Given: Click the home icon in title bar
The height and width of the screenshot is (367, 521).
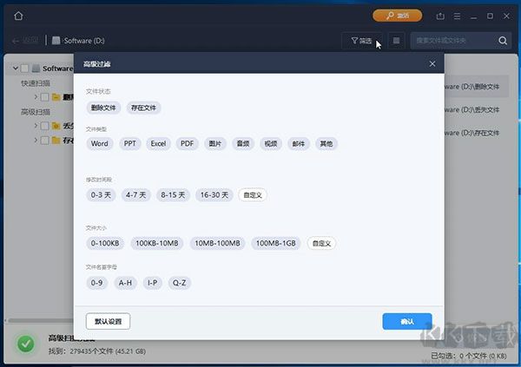Looking at the screenshot, I should click(19, 16).
